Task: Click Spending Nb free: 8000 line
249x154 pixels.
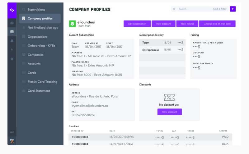Action: click(x=97, y=75)
